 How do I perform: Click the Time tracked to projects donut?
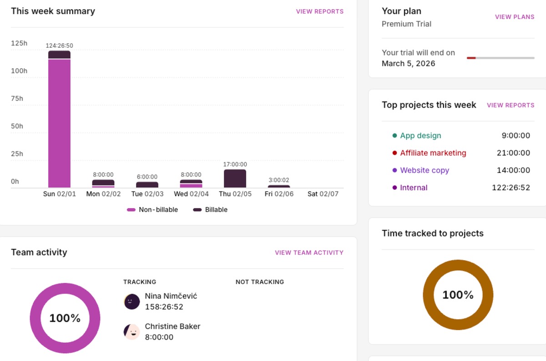click(458, 295)
